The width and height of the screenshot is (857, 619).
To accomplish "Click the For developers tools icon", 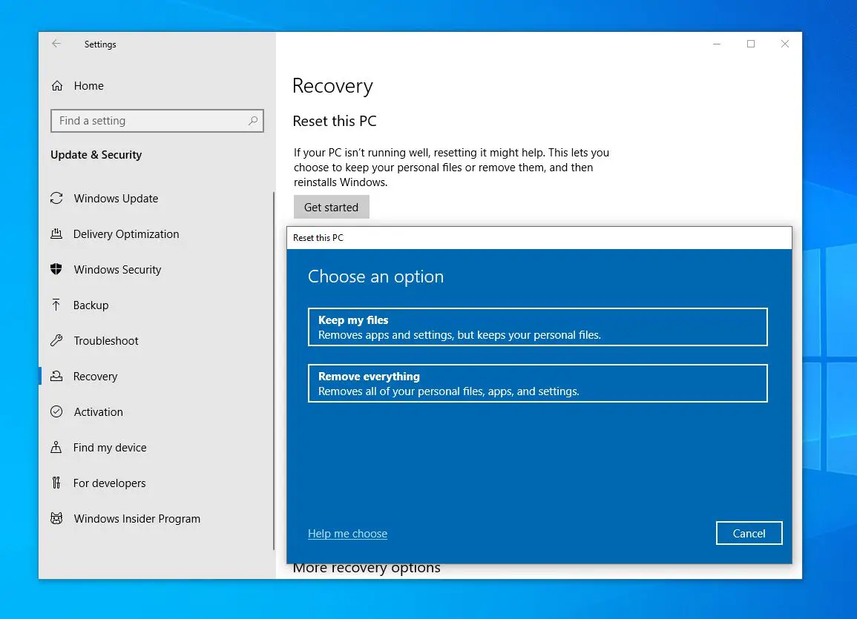I will [x=56, y=483].
